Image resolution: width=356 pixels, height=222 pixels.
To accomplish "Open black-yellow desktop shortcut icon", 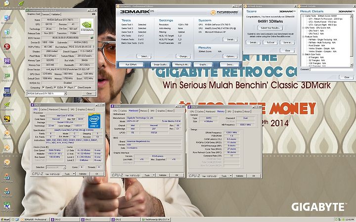I will click(7, 119).
